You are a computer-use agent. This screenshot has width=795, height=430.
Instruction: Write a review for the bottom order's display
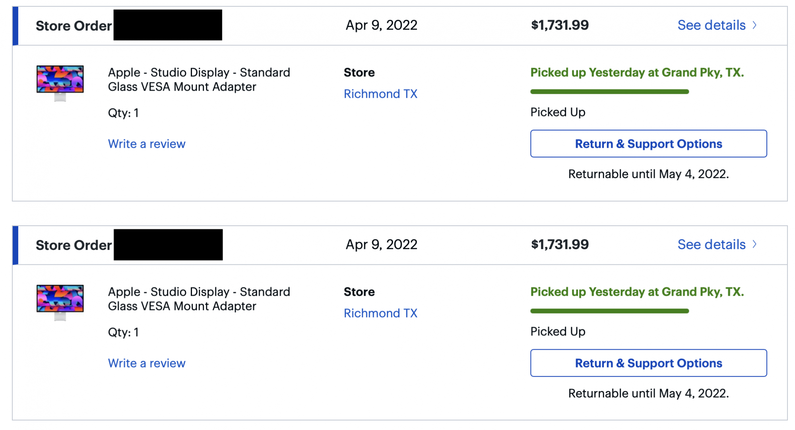(147, 363)
